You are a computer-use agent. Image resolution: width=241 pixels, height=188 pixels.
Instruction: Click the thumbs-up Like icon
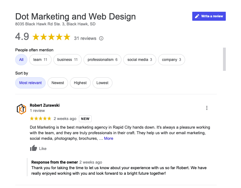coord(33,148)
